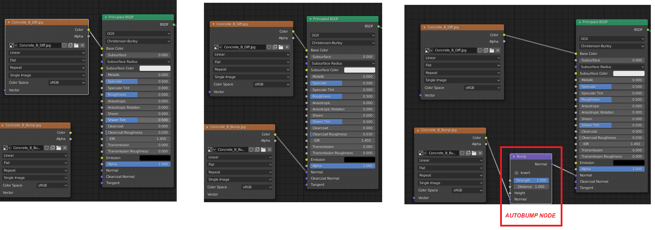Collapse Principled BSDF node in the left screenshot

(x=105, y=17)
